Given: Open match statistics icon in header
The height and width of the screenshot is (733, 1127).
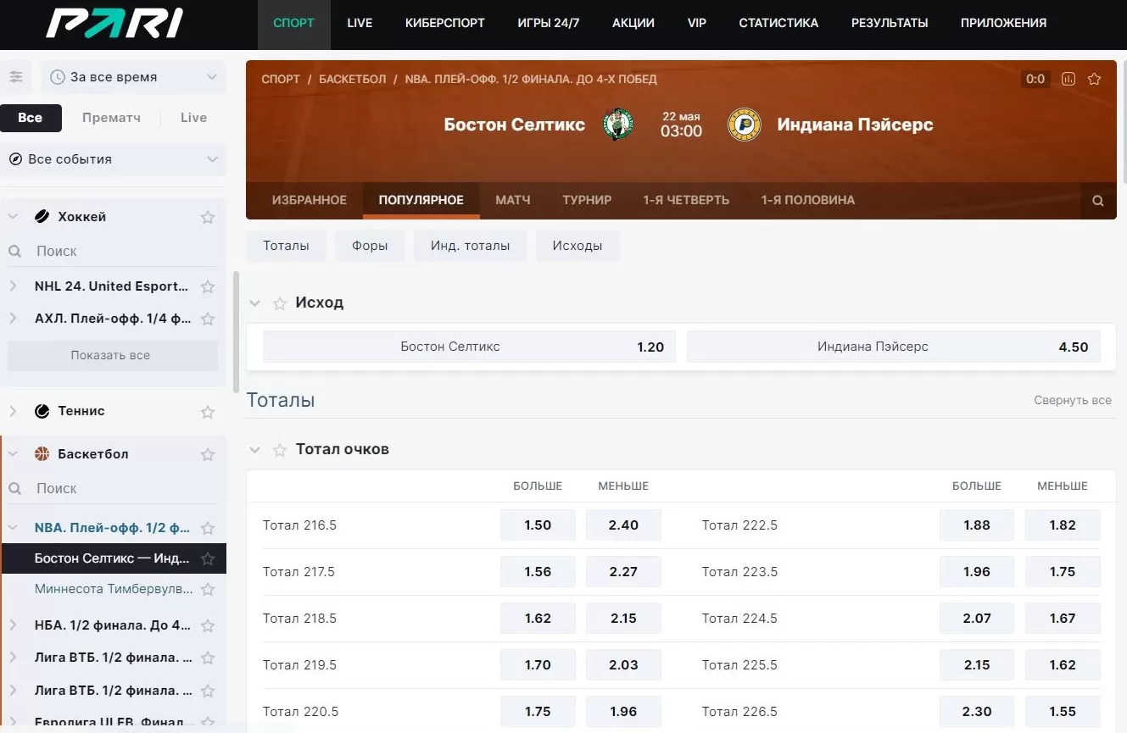Looking at the screenshot, I should [x=1068, y=79].
